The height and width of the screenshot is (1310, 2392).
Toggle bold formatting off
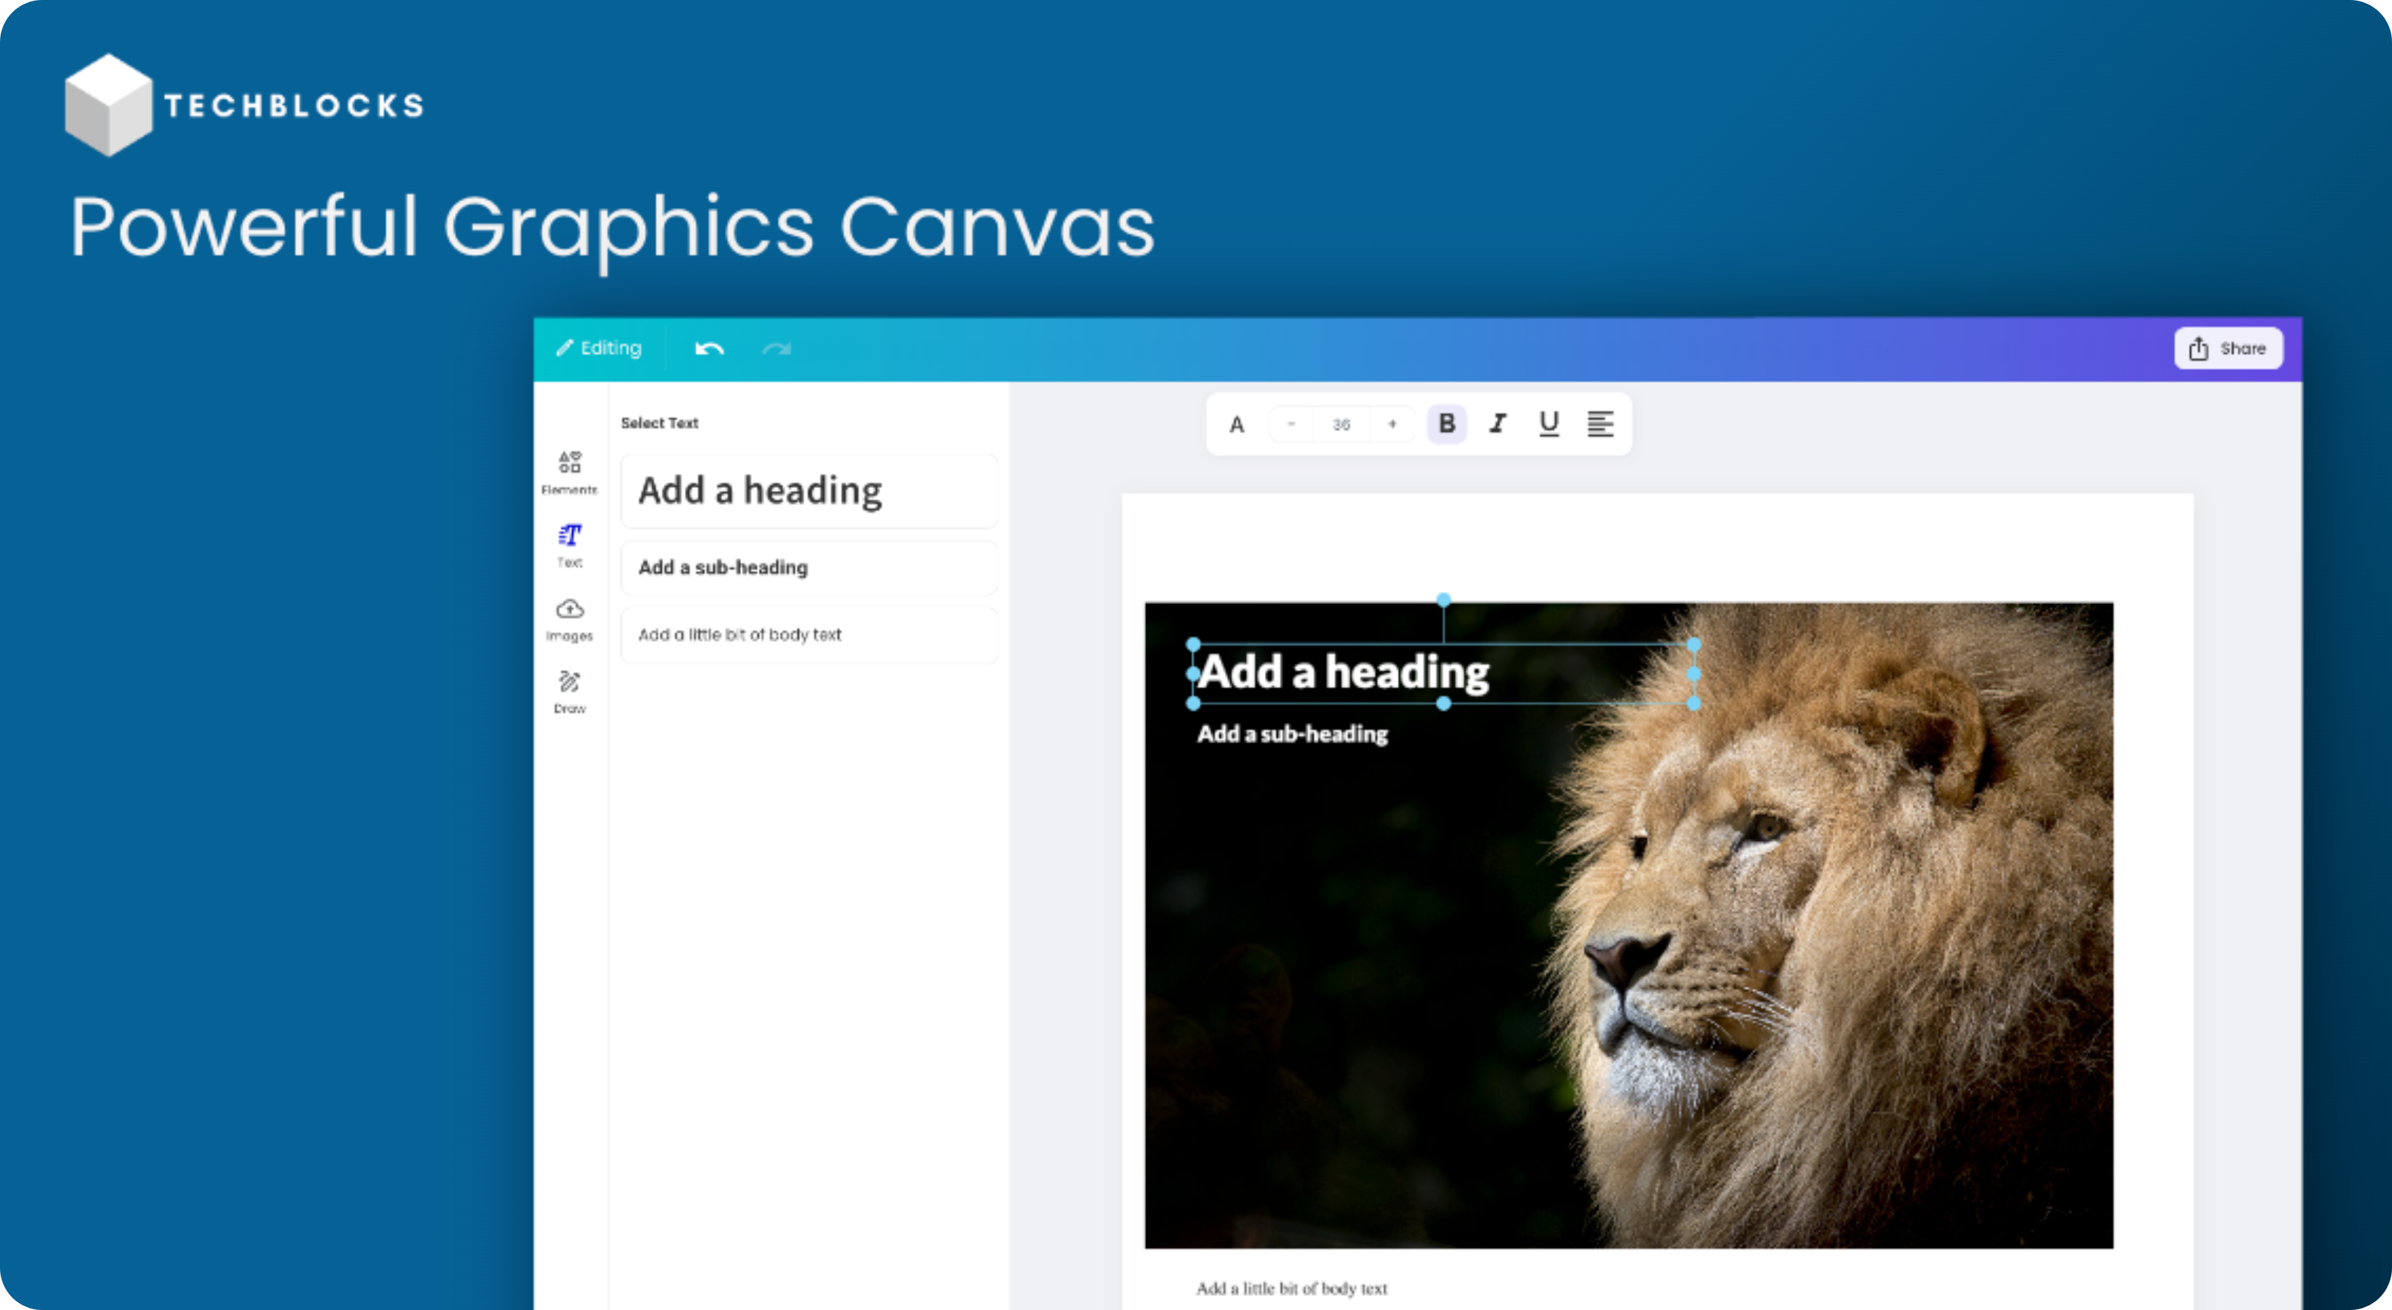(1446, 425)
